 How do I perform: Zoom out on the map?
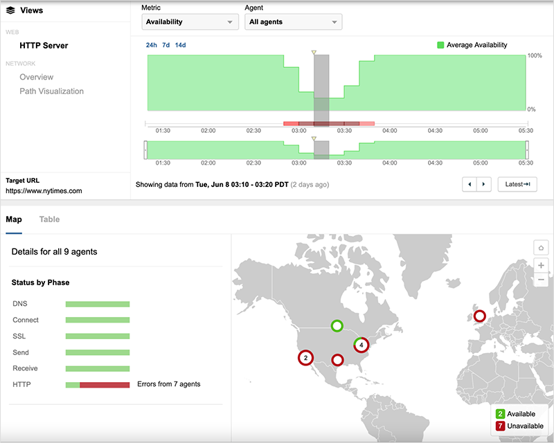541,280
